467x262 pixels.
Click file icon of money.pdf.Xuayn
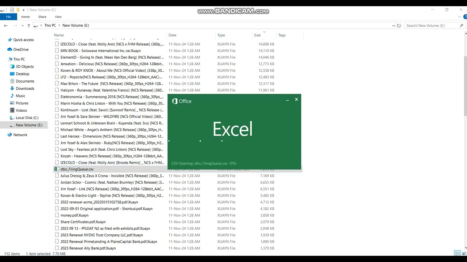pos(57,215)
